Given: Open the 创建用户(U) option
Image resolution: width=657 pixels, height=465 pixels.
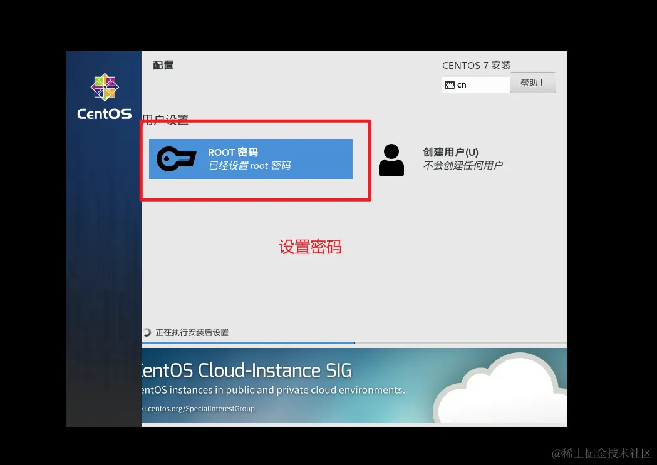Looking at the screenshot, I should (x=450, y=152).
